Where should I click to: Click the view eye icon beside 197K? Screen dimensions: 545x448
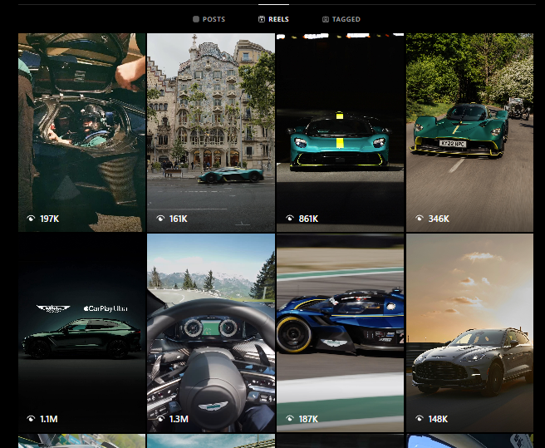point(31,219)
